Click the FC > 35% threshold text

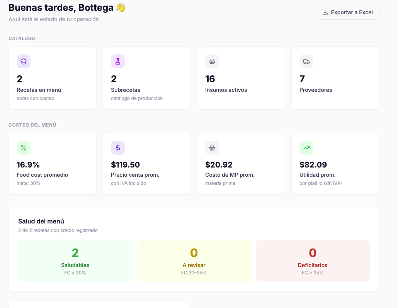pyautogui.click(x=313, y=273)
